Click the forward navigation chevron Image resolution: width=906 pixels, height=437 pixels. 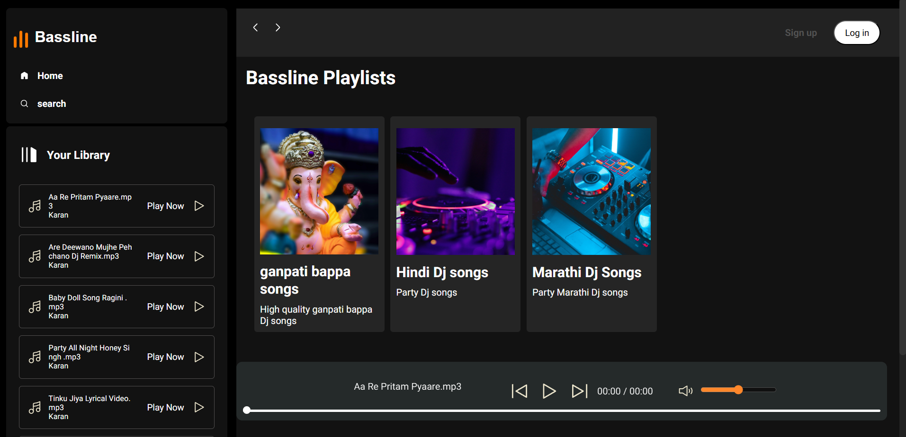click(x=278, y=27)
